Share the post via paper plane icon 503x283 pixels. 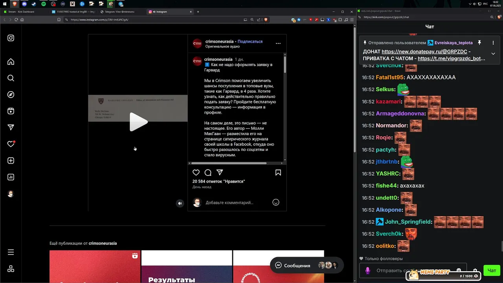(x=220, y=173)
